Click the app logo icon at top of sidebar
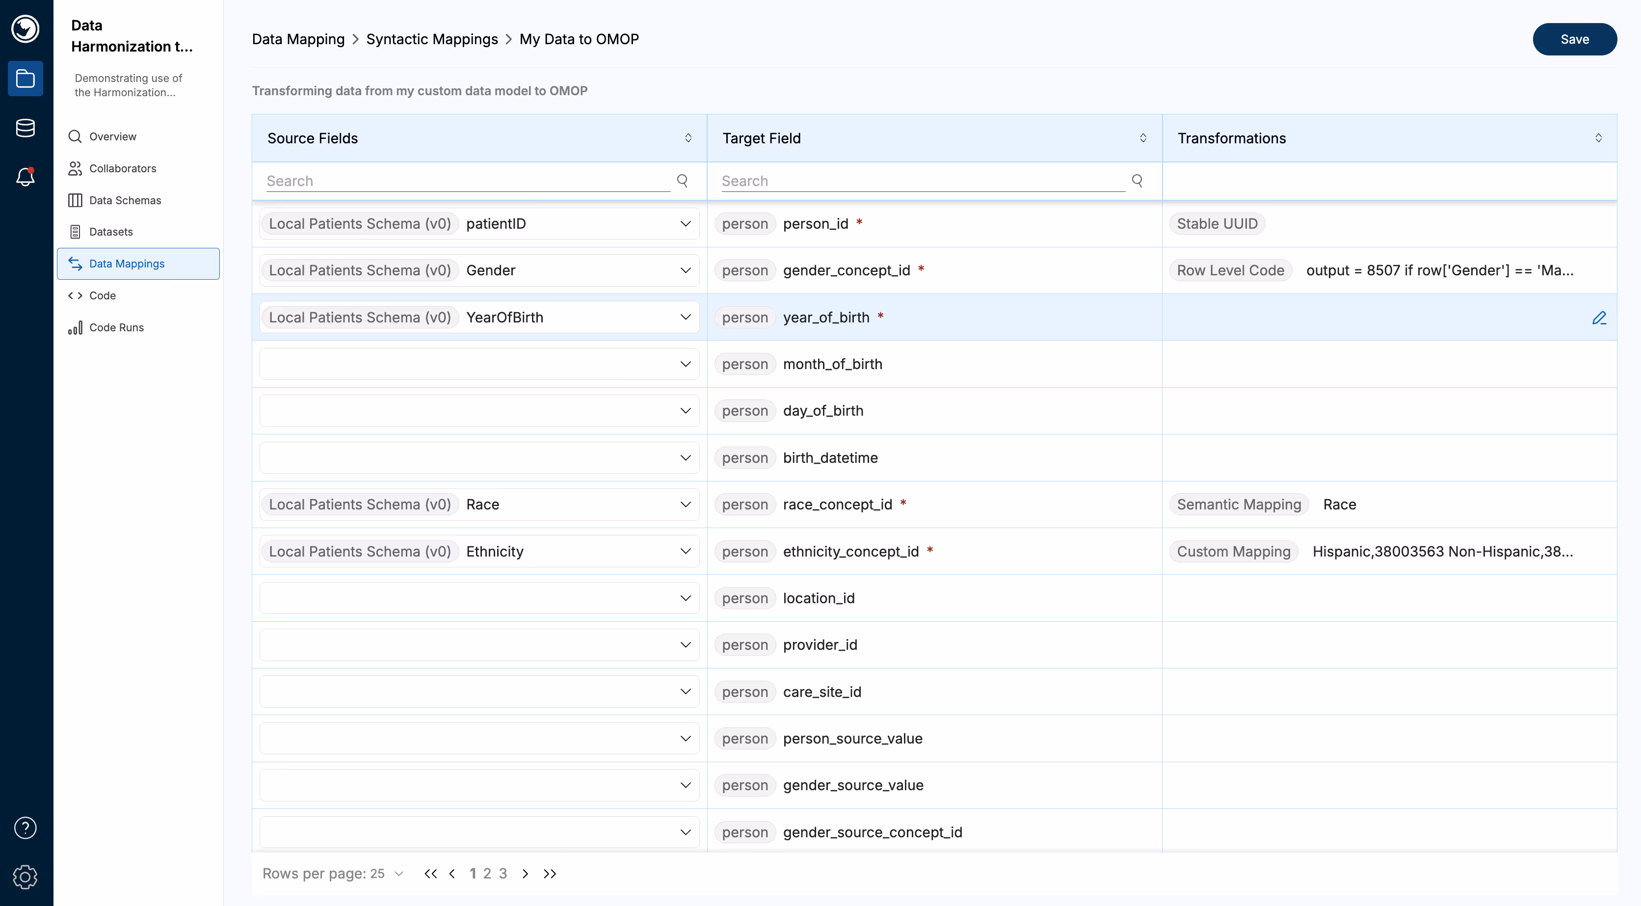Viewport: 1641px width, 906px height. pyautogui.click(x=26, y=28)
